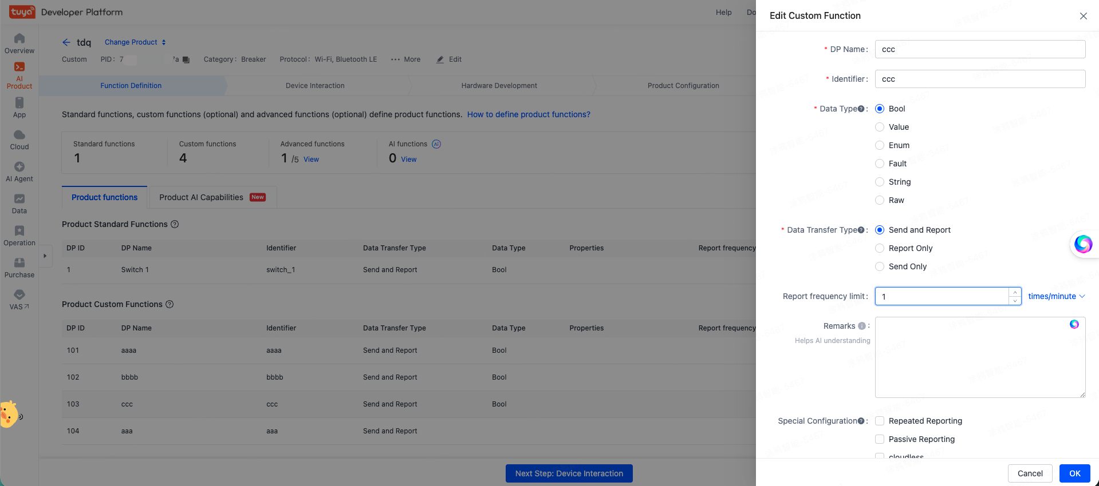Image resolution: width=1099 pixels, height=486 pixels.
Task: Click OK to save custom function
Action: click(1075, 473)
